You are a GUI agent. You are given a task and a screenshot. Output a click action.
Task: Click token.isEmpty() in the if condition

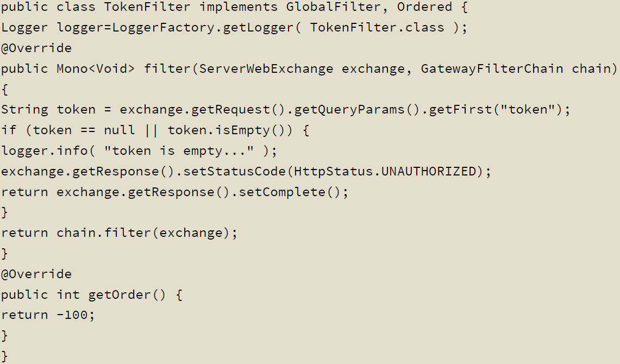[226, 130]
